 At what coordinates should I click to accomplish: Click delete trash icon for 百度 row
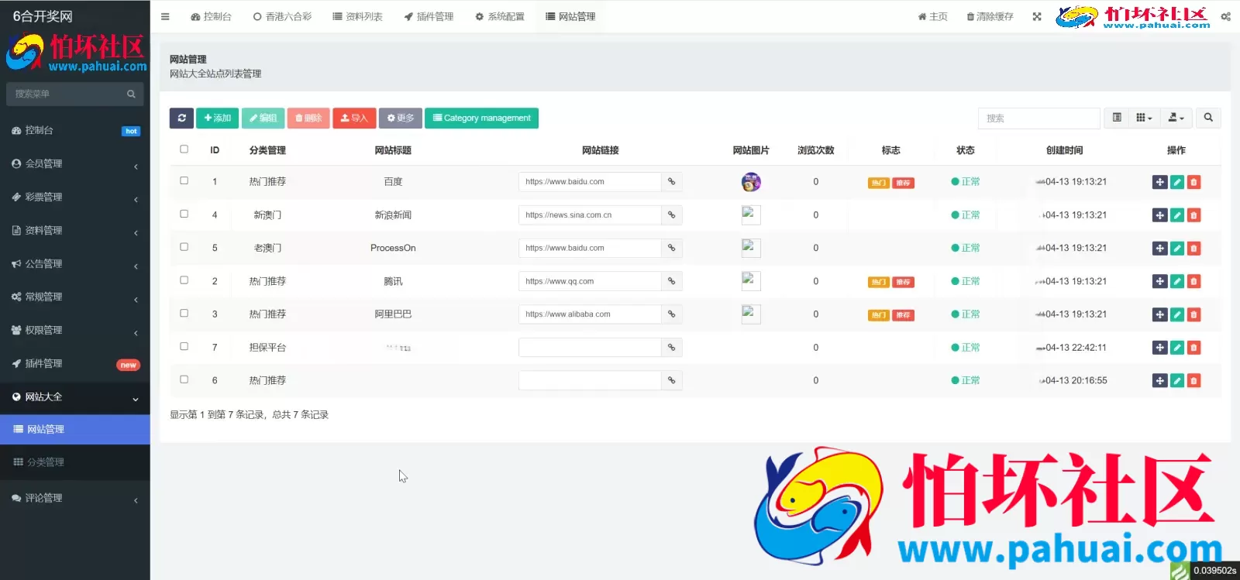pyautogui.click(x=1193, y=182)
